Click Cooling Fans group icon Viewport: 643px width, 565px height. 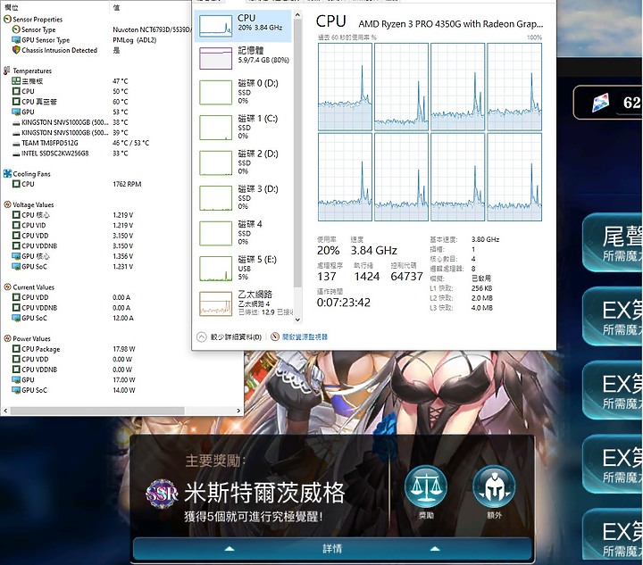[7, 174]
